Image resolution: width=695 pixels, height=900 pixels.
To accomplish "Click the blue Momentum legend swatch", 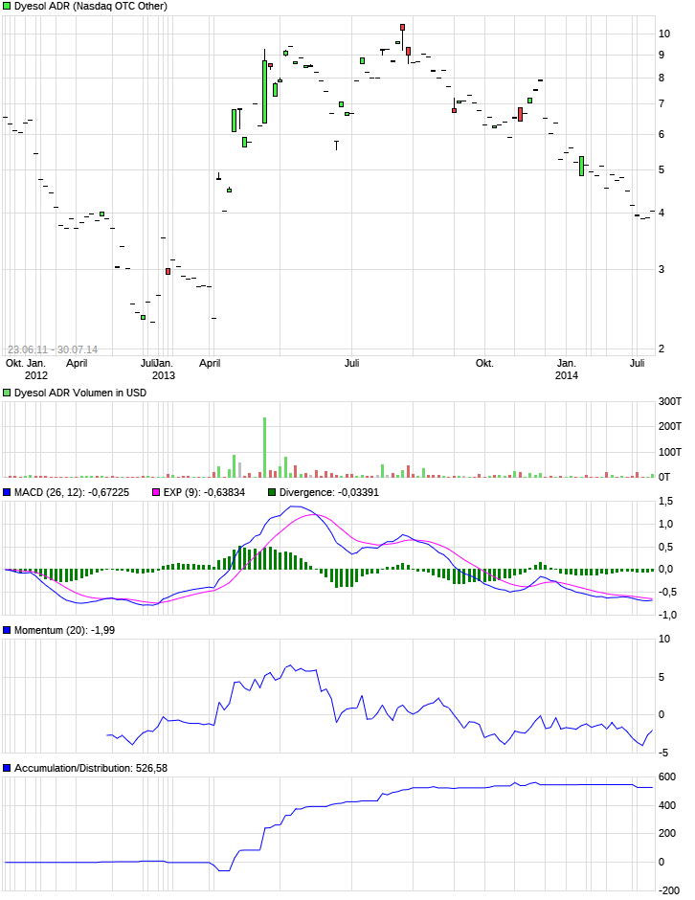I will 7,630.
